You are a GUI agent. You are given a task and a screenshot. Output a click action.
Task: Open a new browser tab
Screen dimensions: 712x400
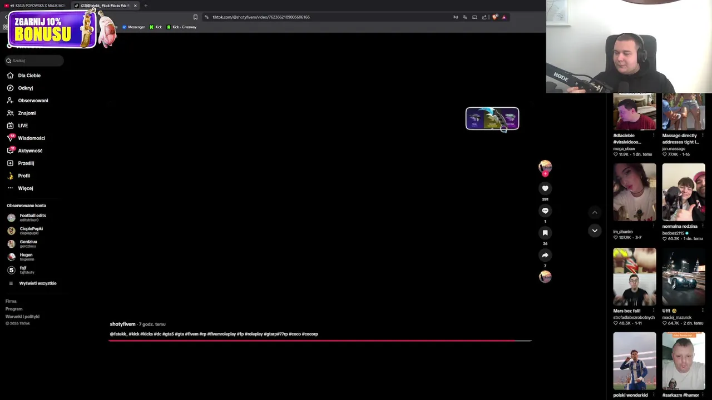pos(146,6)
